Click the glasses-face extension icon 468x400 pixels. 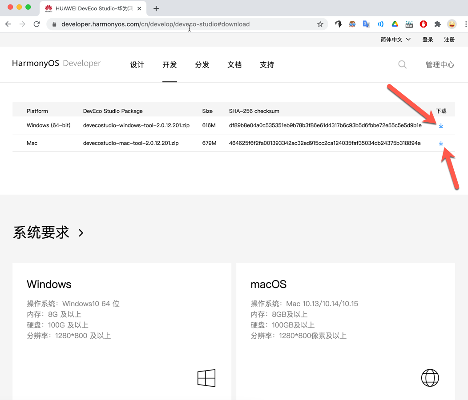352,24
